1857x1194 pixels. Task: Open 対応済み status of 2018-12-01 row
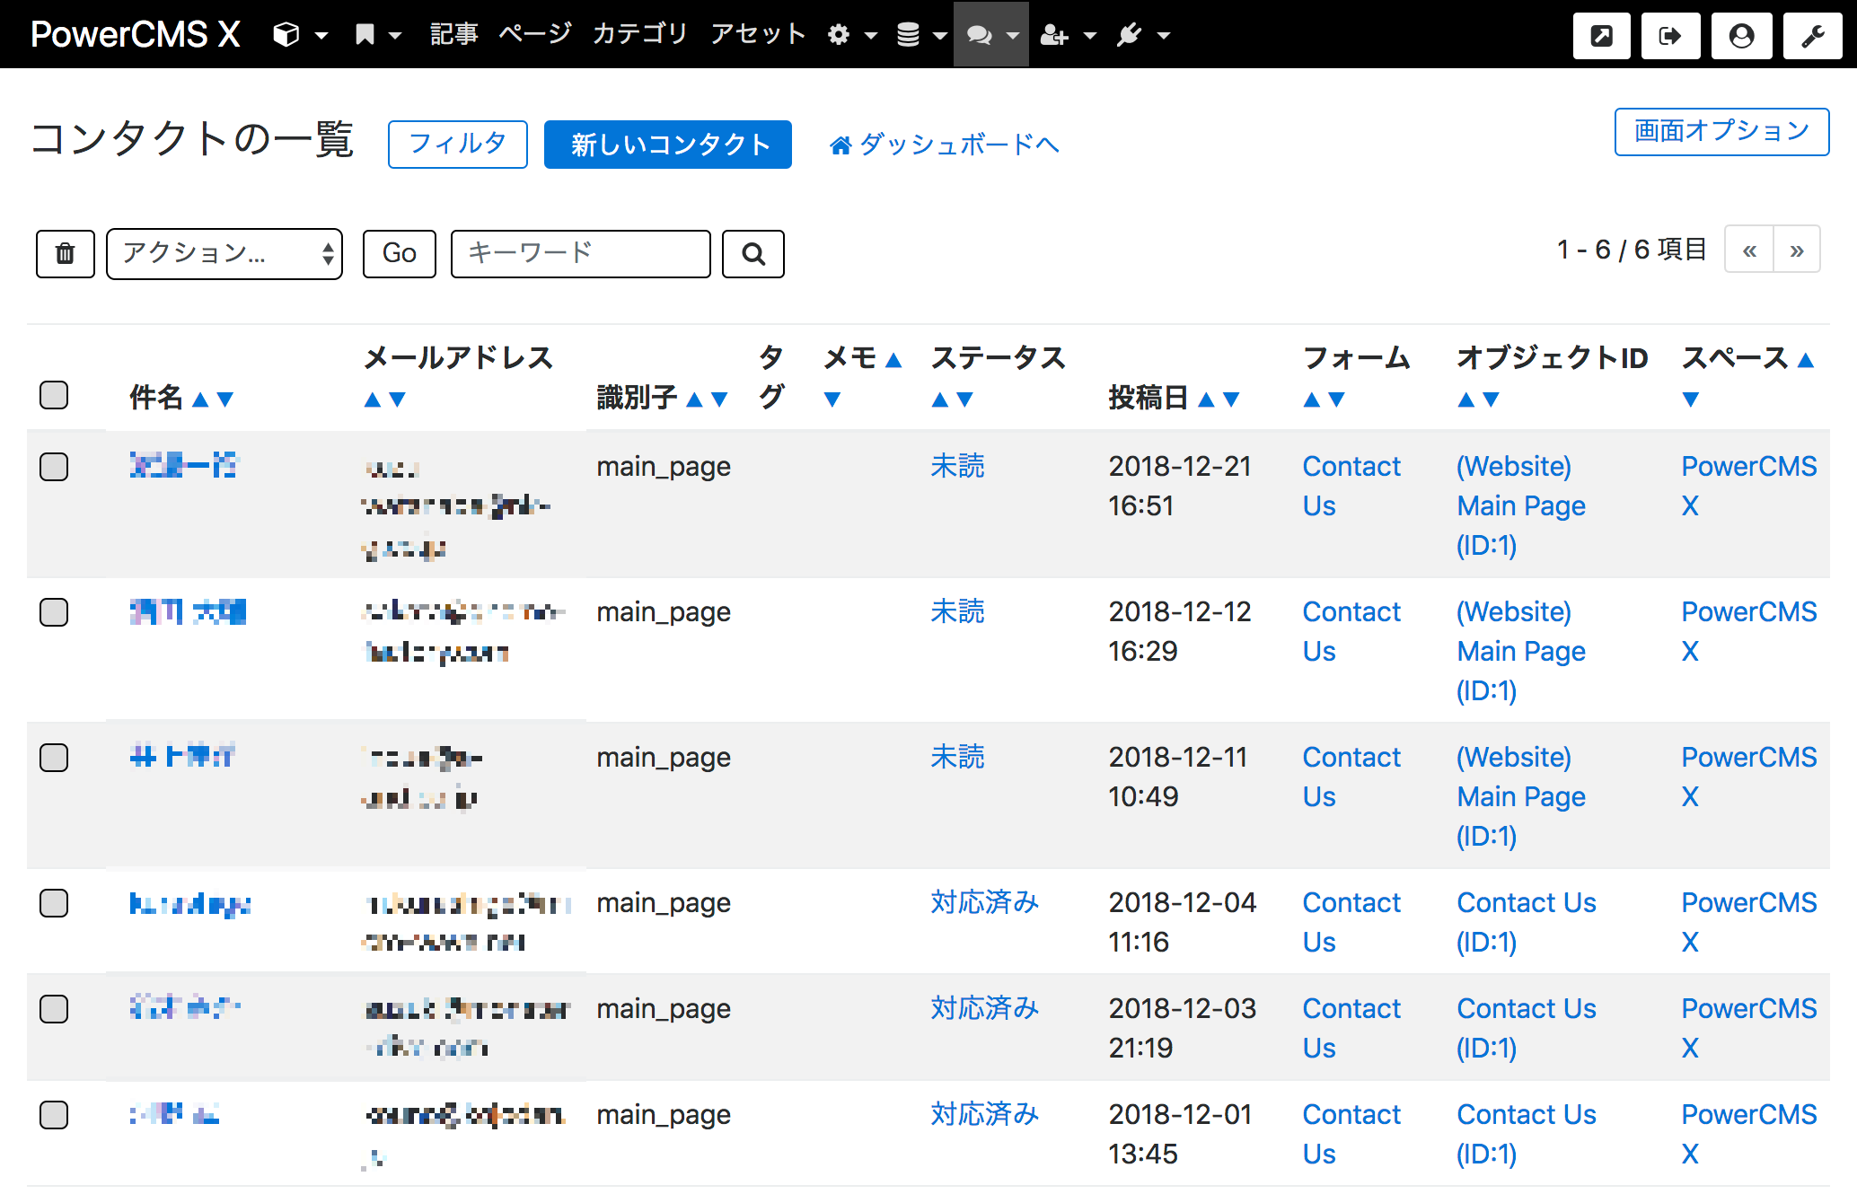(984, 1114)
